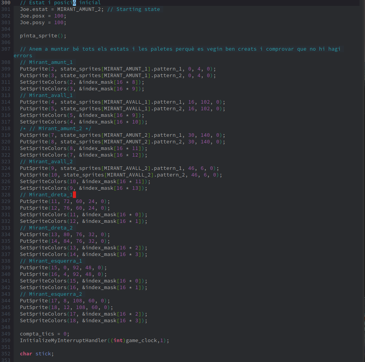365x362 pixels.
Task: Click line number 350 in the gutter
Action: click(x=6, y=341)
